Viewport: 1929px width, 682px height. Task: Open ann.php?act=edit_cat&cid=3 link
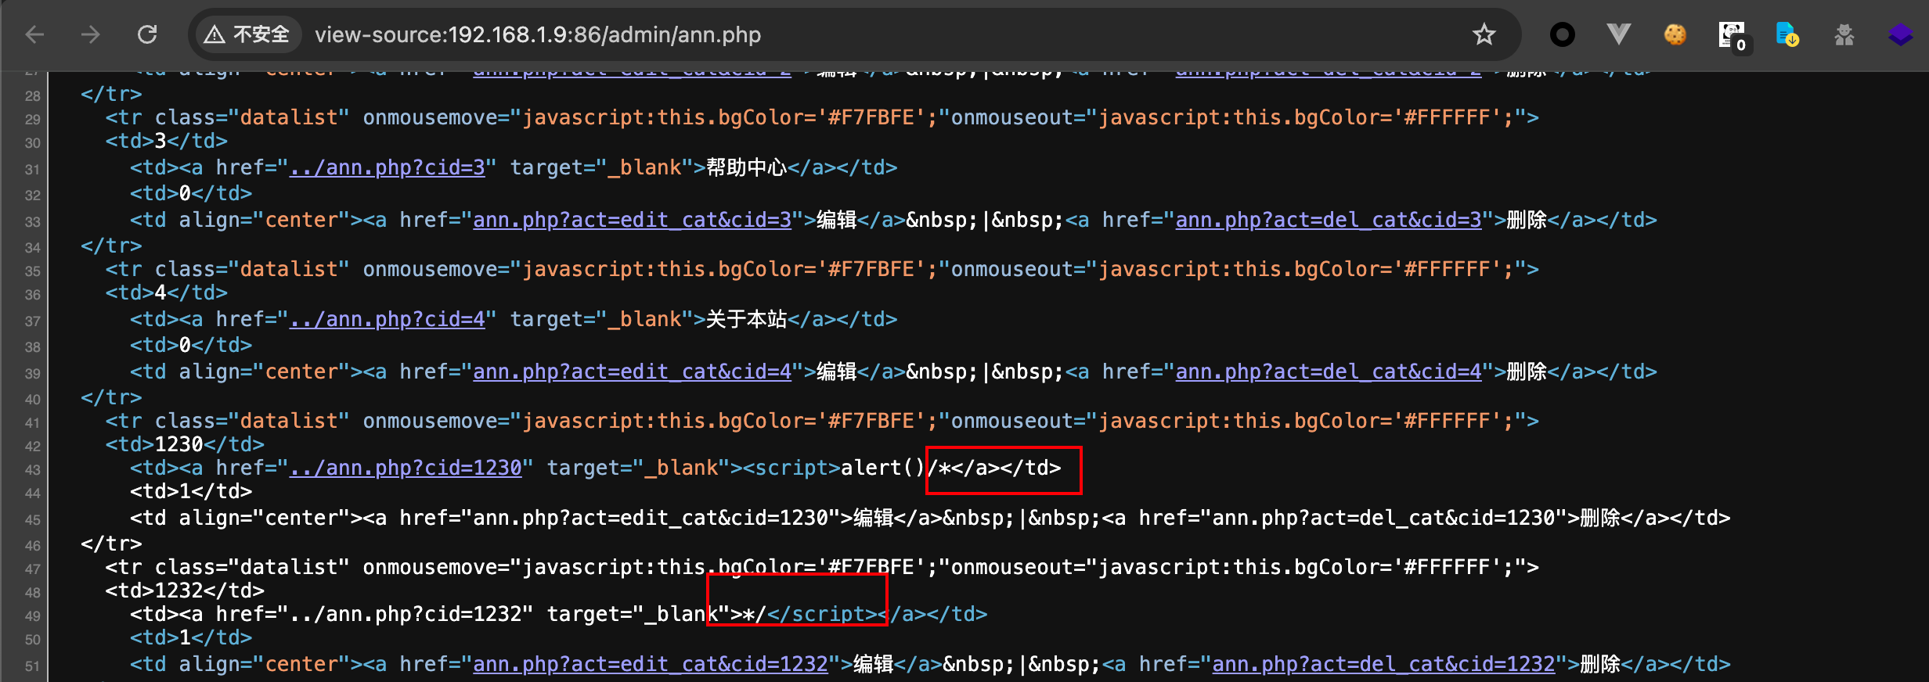[x=633, y=220]
